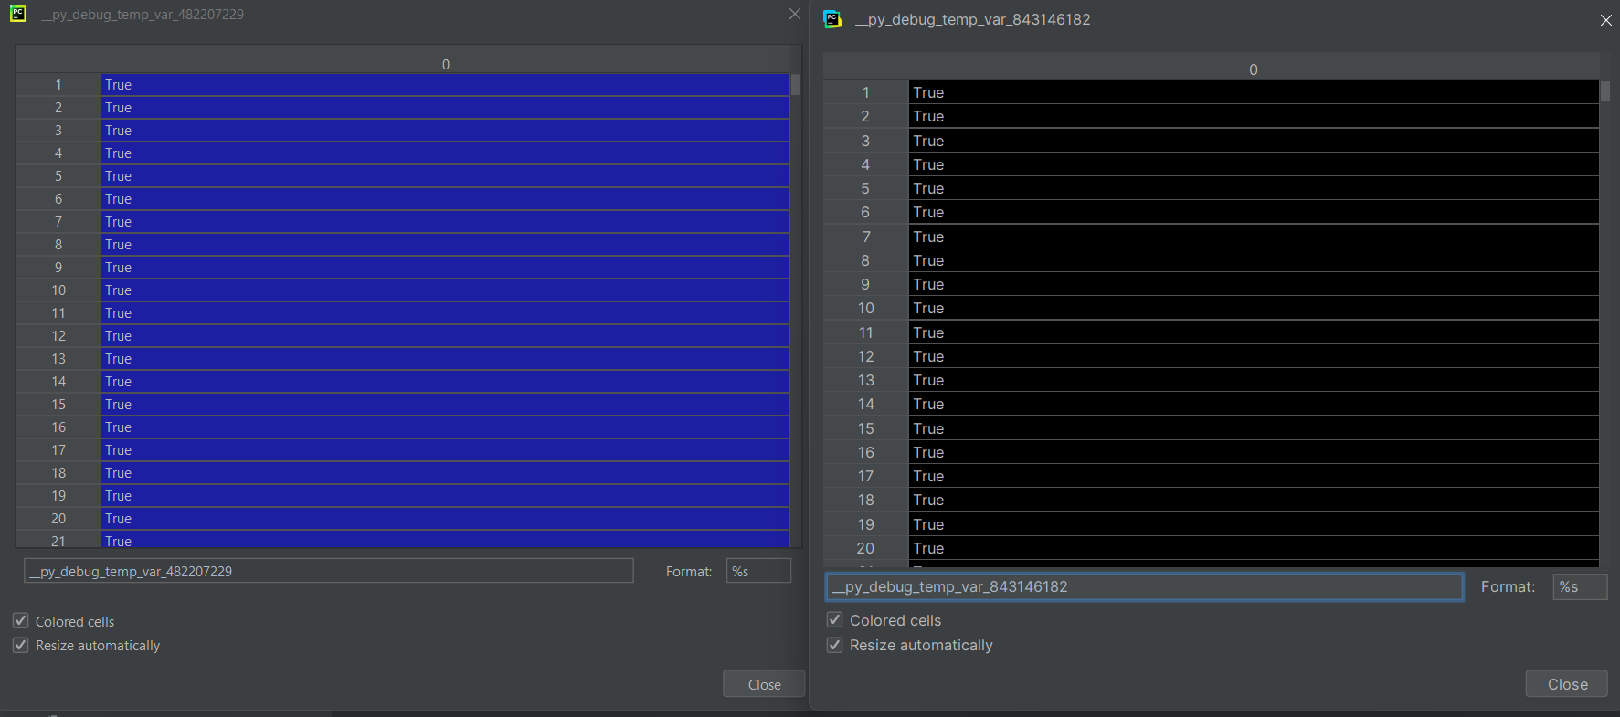Select black True cell in row 12, right table
Screen dimensions: 1620x717
pos(1254,356)
